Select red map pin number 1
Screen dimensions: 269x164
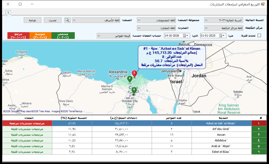134,74
